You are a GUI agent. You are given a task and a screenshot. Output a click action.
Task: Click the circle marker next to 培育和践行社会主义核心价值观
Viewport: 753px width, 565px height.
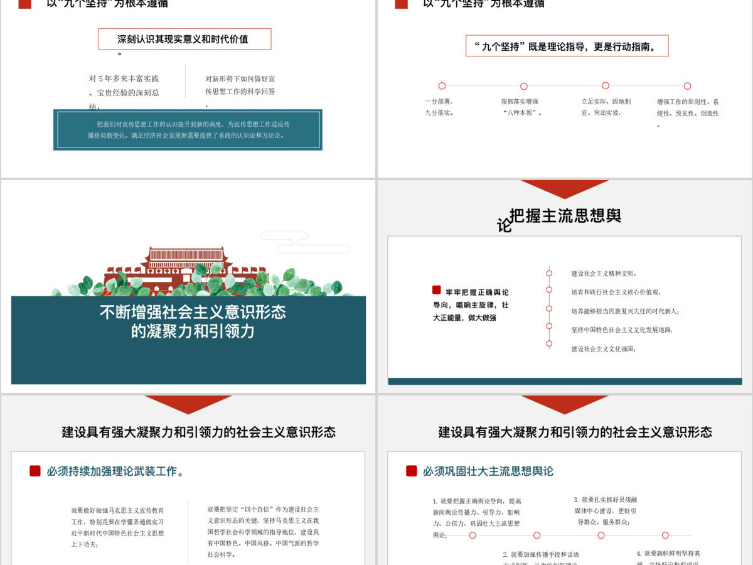(x=549, y=289)
